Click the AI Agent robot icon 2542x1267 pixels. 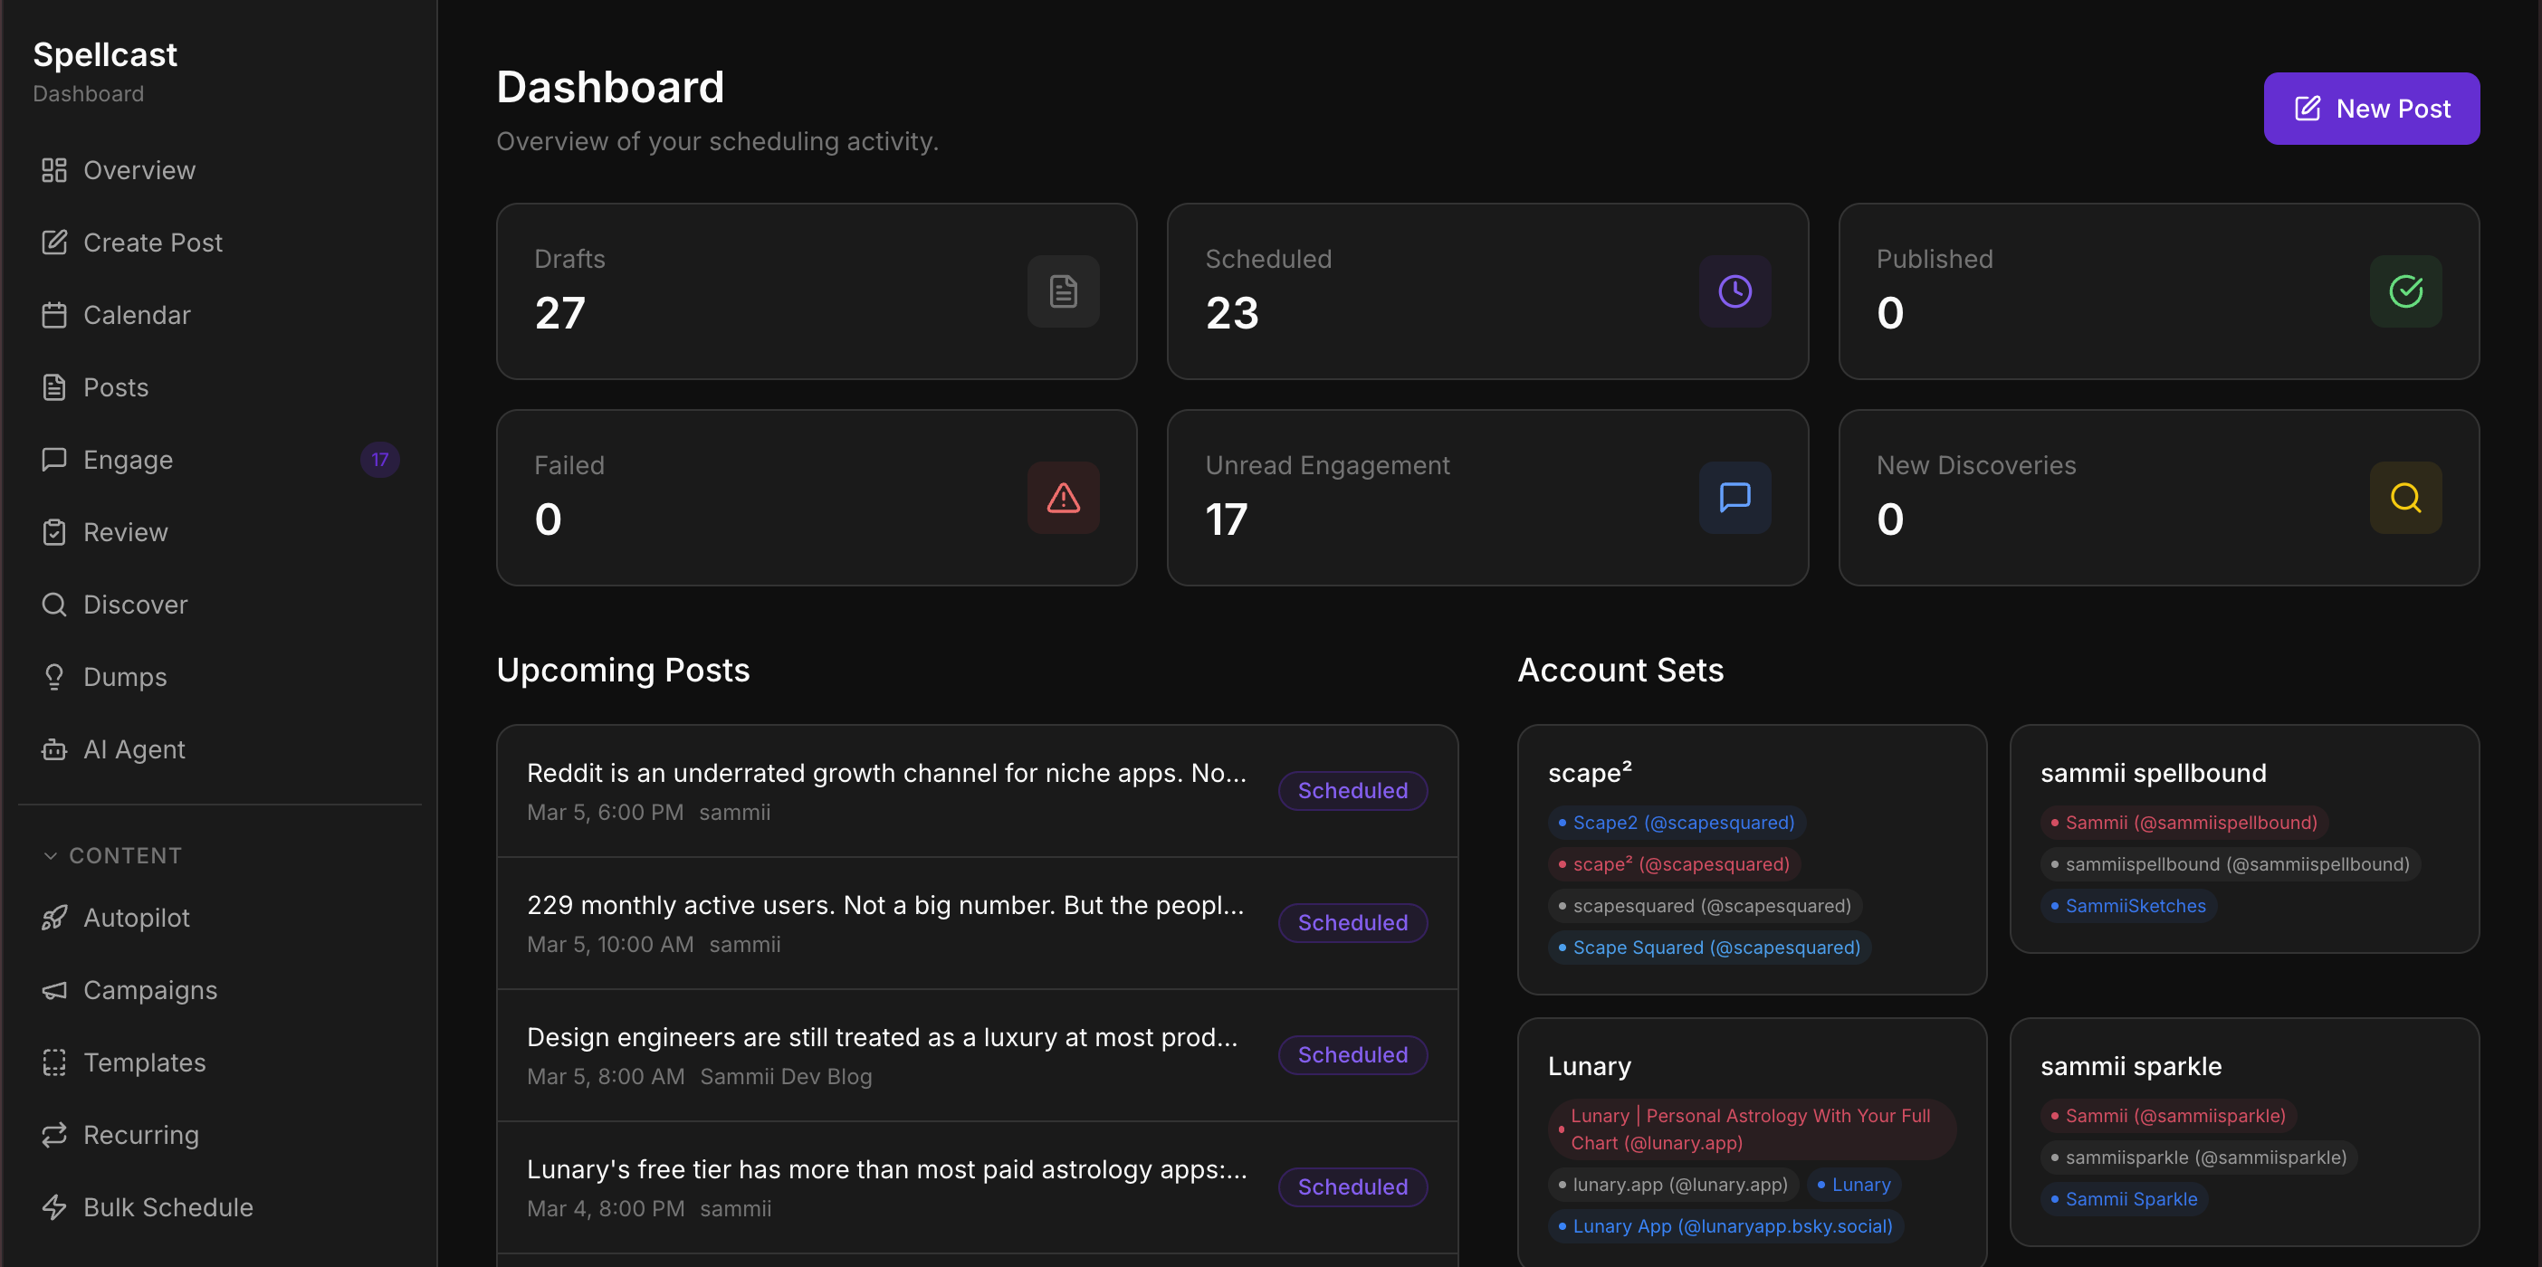click(54, 750)
